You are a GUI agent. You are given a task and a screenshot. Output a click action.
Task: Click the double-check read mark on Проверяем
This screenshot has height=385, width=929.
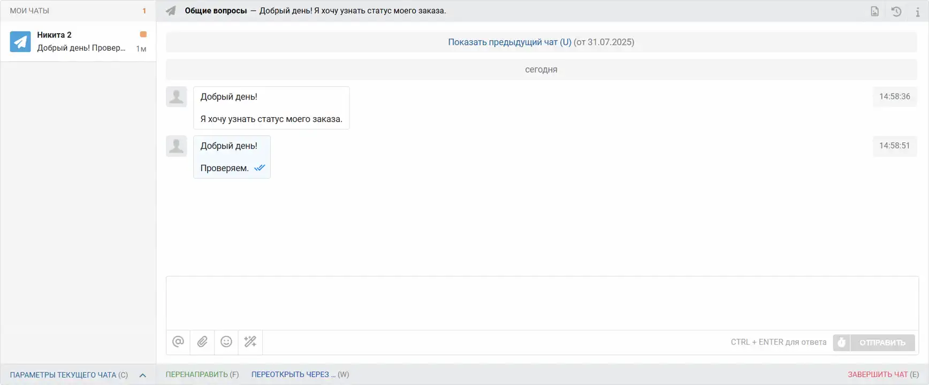tap(260, 168)
